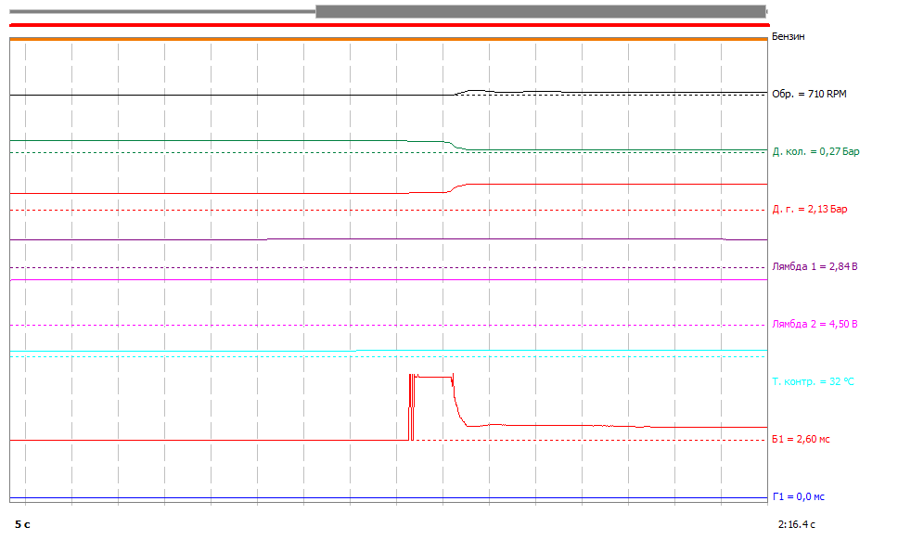
Task: Click the red Б1 injection time spike plateau
Action: (431, 376)
